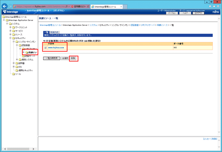Collapse the システム tree node

coord(7,24)
